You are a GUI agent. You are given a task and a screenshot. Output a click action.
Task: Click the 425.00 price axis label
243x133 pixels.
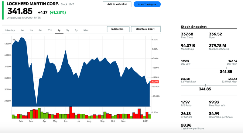point(7,44)
